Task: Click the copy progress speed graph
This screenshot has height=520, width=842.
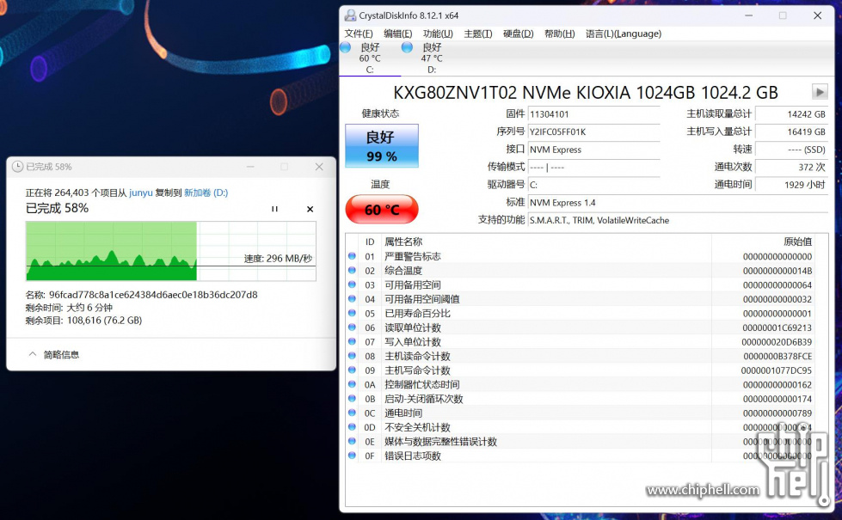Action: 171,251
